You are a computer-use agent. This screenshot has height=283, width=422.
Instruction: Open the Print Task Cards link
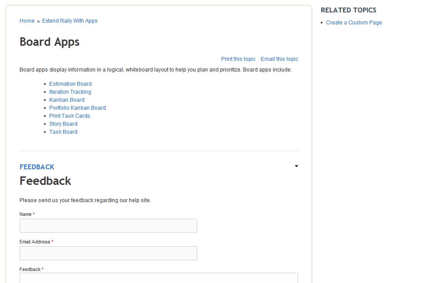coord(69,116)
